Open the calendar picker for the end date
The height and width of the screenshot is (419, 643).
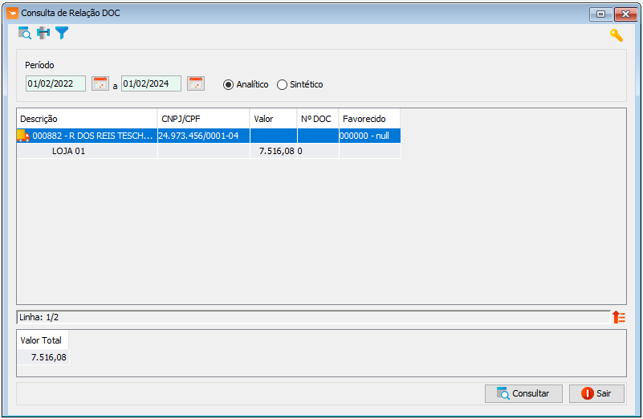(x=196, y=83)
